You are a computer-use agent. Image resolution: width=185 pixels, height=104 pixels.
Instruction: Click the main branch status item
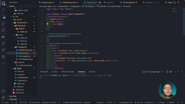coord(5,103)
